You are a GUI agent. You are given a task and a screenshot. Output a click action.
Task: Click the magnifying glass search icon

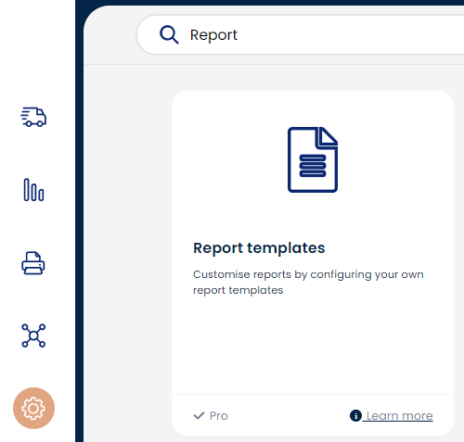click(169, 34)
